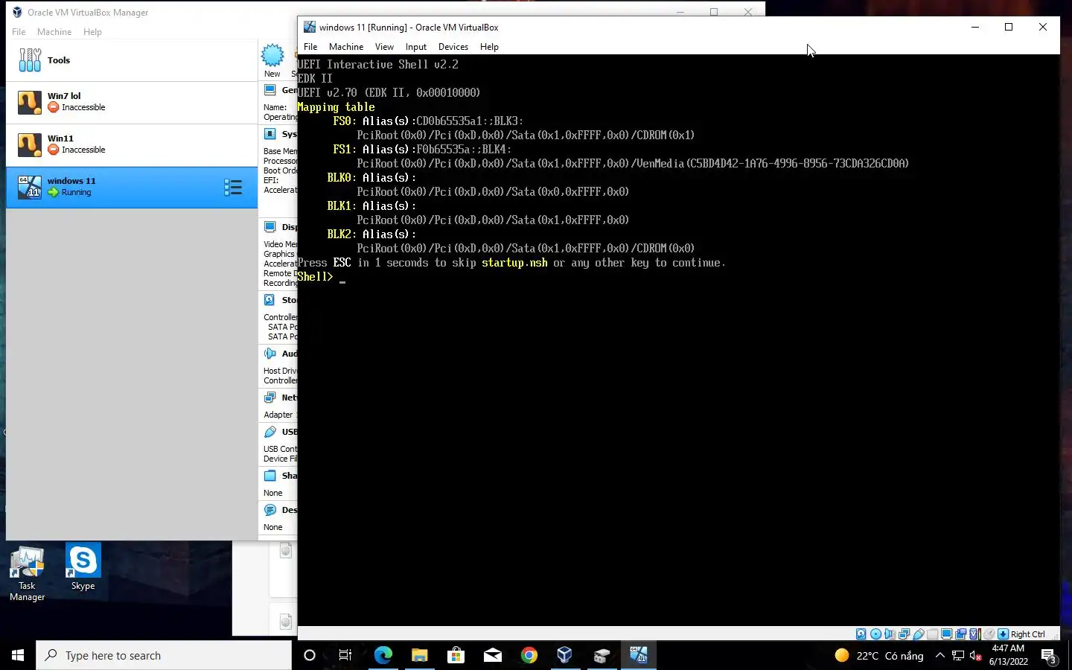
Task: Click the System section chip icon in Manager details
Action: coord(269,134)
